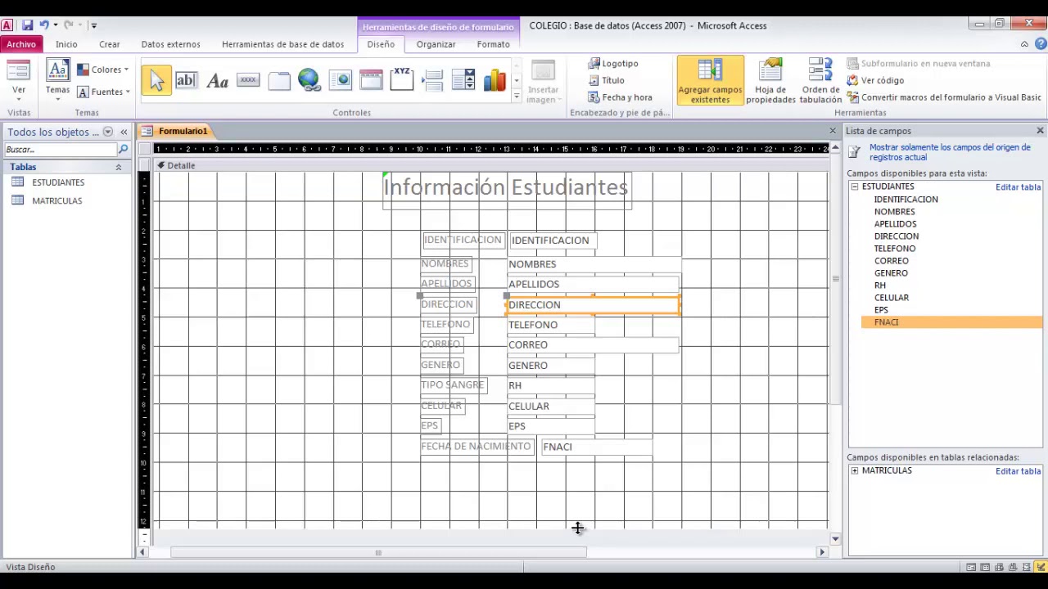Expand the MATRICULAS related table

click(x=855, y=470)
